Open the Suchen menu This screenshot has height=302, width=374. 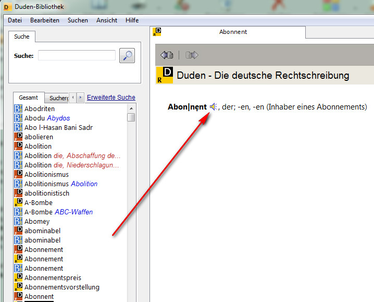78,20
